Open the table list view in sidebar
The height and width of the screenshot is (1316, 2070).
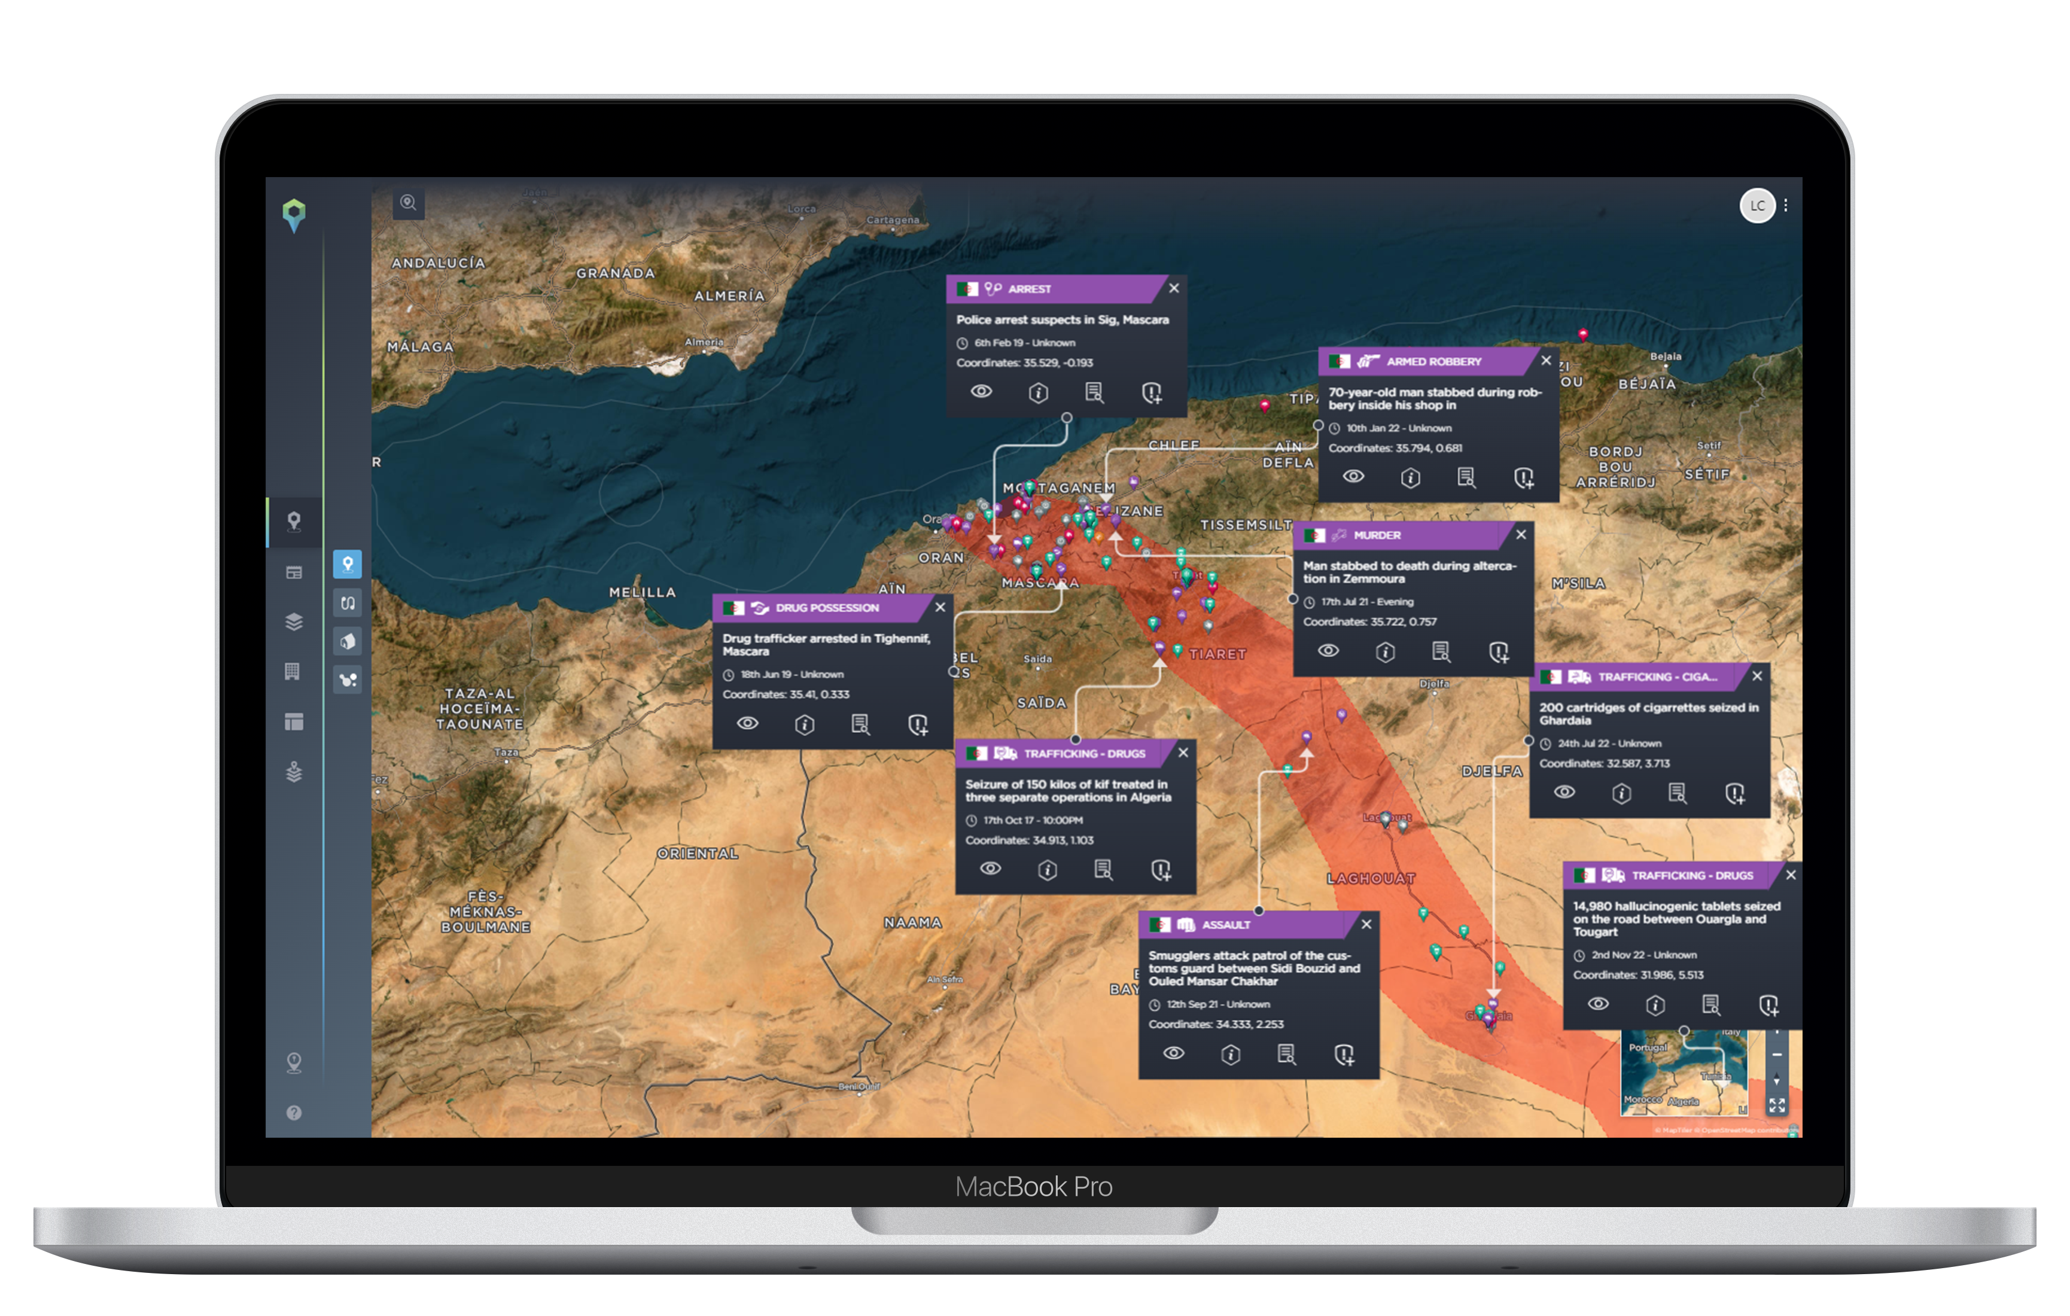coord(294,572)
